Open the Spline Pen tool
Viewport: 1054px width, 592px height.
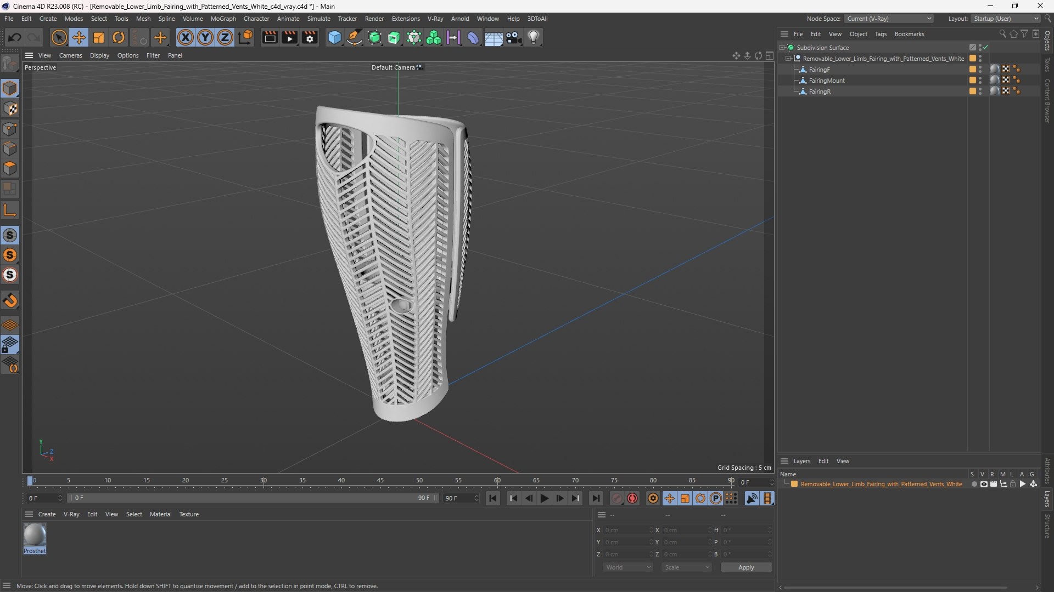(355, 37)
